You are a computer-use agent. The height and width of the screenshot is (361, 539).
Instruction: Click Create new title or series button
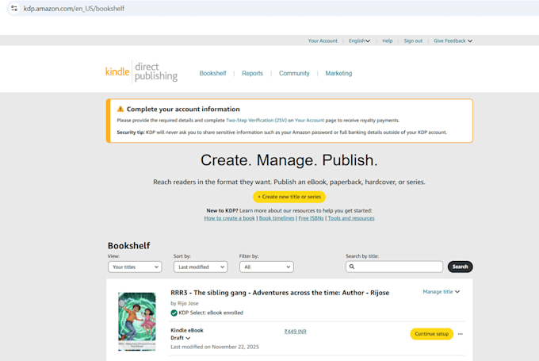[x=289, y=197]
